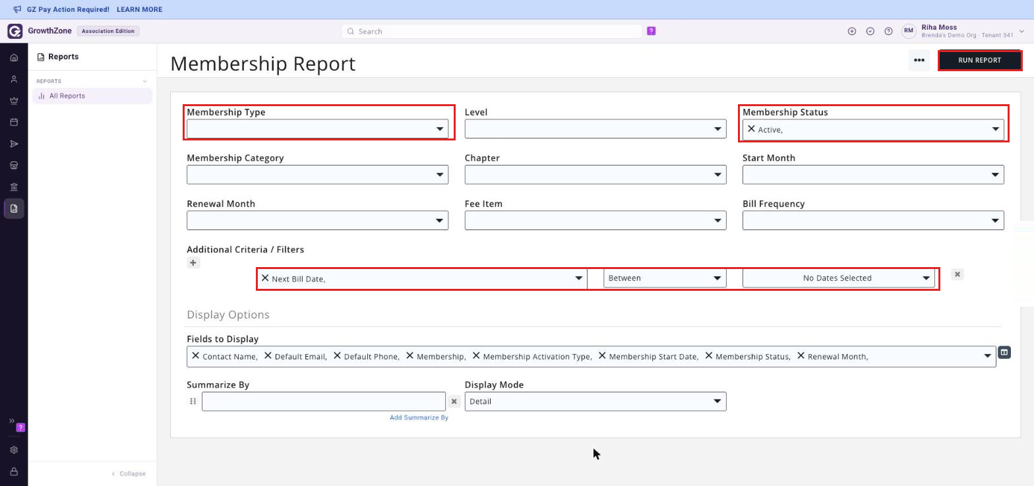
Task: Open the contacts person icon in sidebar
Action: pyautogui.click(x=14, y=79)
